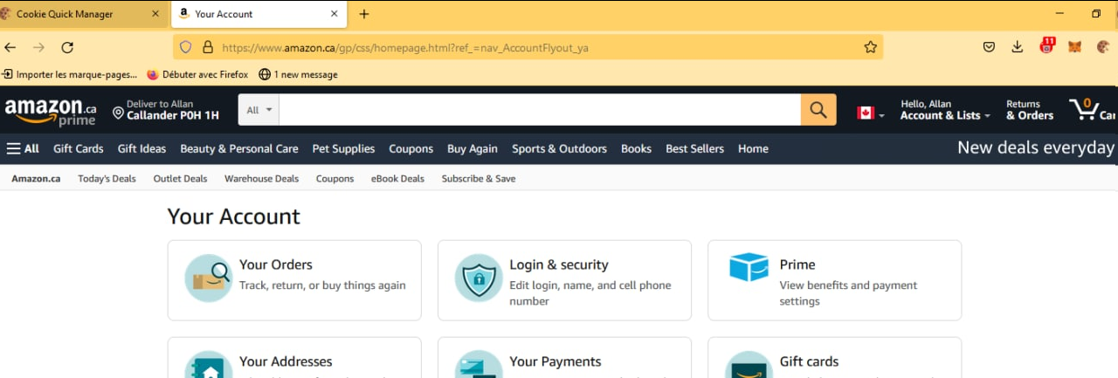Open the Gift cards account card

tap(834, 358)
